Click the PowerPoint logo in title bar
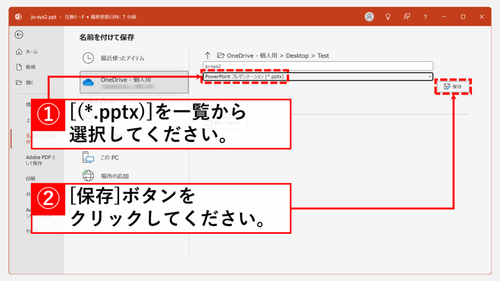Screen dimensions: 500x281 click(x=18, y=17)
